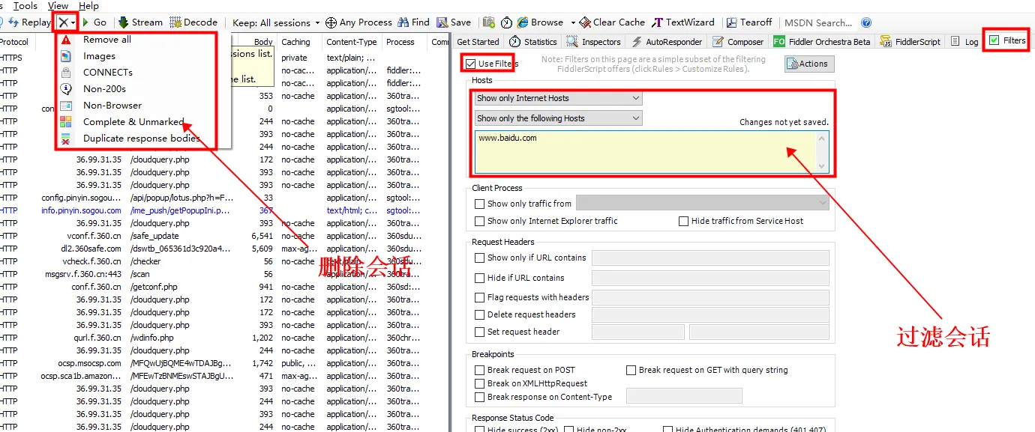Screen dimensions: 1035x432
Task: Click the Browse Internet Explorer icon
Action: [523, 22]
